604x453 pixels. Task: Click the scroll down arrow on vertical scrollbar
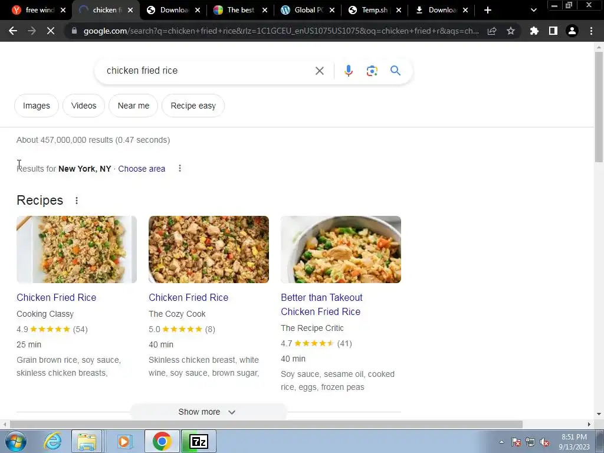point(599,414)
